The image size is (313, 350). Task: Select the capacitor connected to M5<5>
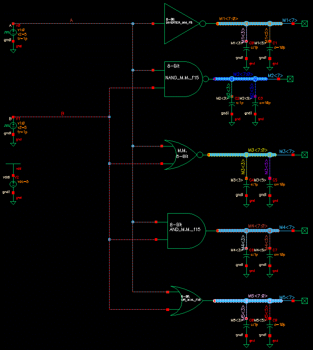pyautogui.click(x=270, y=326)
